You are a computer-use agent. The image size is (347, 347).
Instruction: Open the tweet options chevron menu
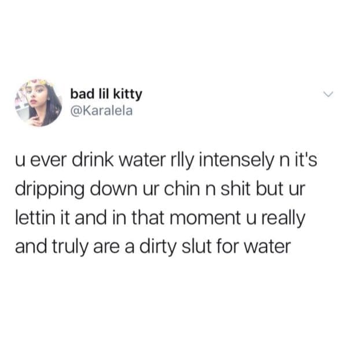[x=328, y=94]
